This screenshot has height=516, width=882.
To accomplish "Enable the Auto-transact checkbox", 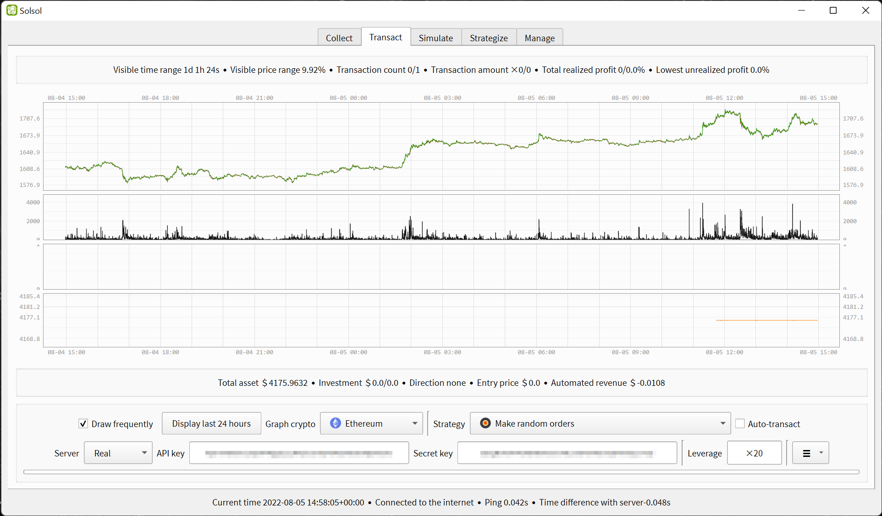I will [x=740, y=423].
